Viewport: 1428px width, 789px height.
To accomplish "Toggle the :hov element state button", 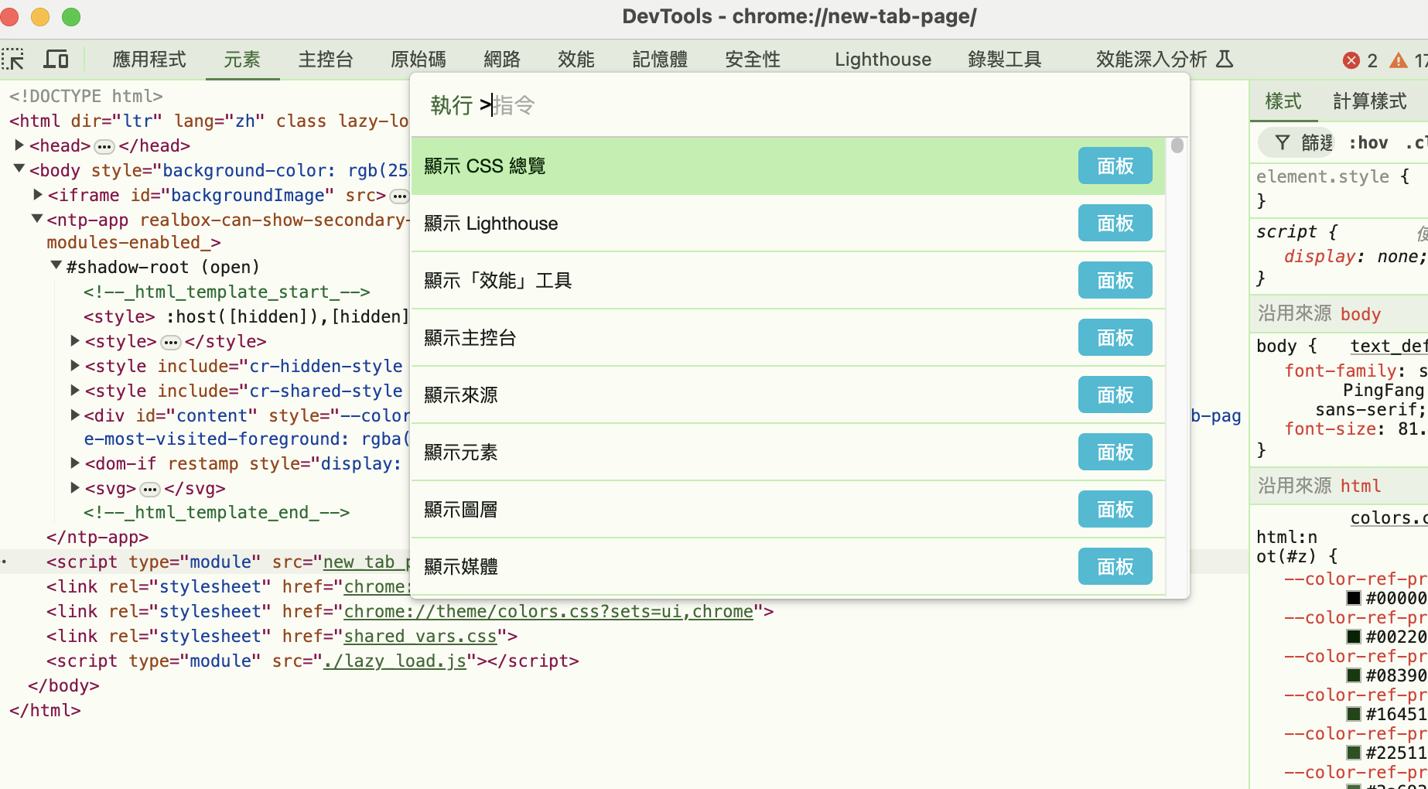I will (x=1368, y=142).
